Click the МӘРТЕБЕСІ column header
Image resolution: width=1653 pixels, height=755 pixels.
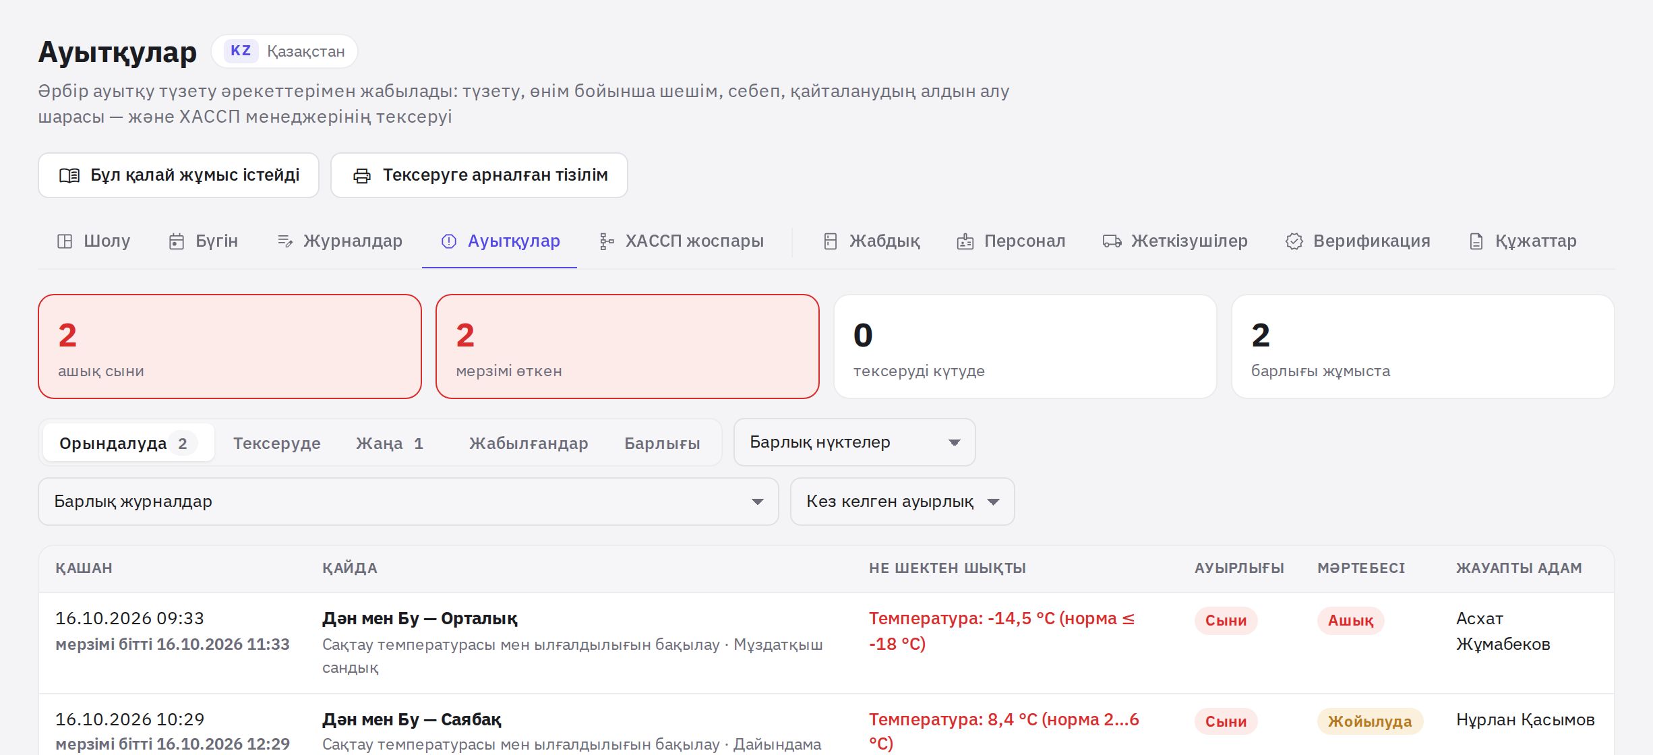point(1361,568)
